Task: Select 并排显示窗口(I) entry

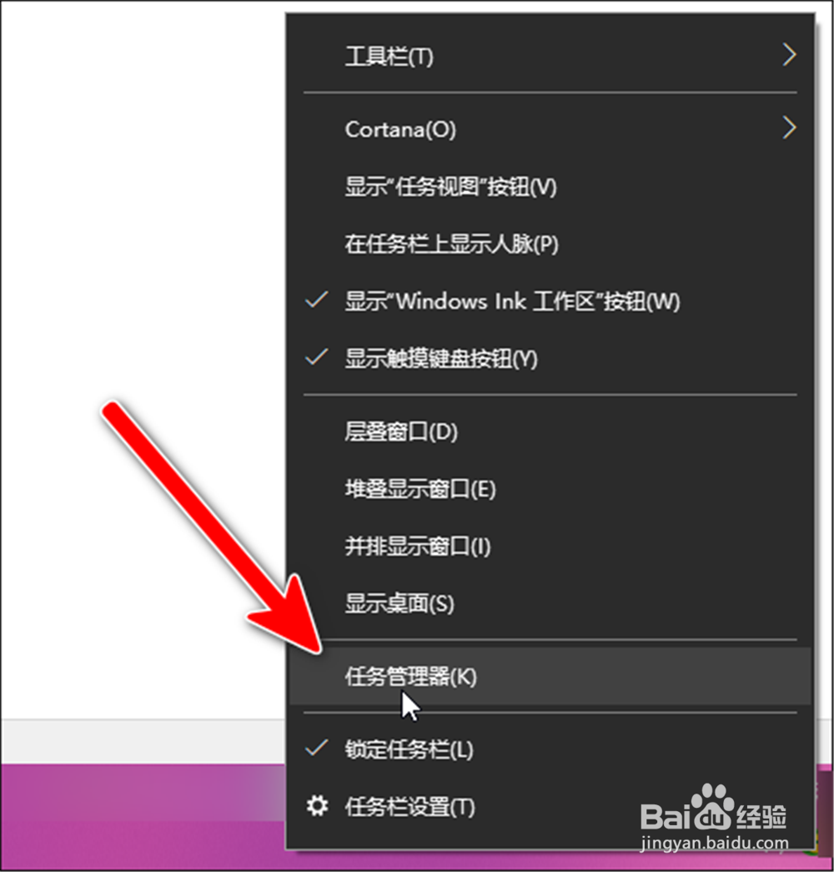Action: tap(550, 546)
